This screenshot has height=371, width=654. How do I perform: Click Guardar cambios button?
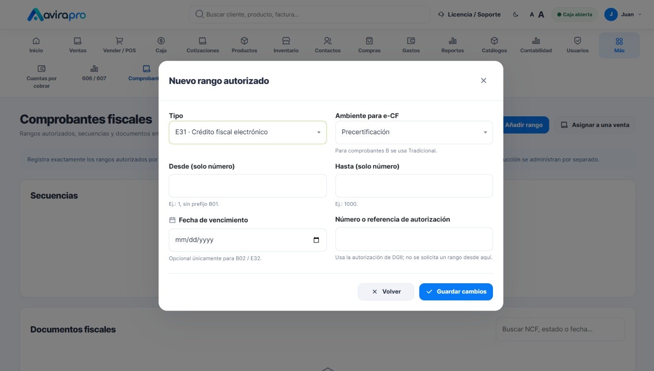pyautogui.click(x=456, y=292)
